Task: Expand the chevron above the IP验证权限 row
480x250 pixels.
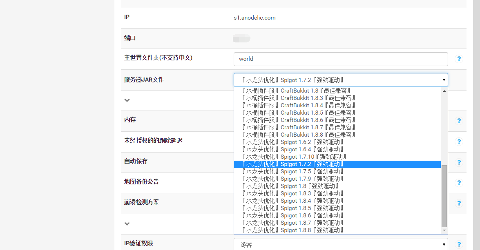Action: [127, 224]
